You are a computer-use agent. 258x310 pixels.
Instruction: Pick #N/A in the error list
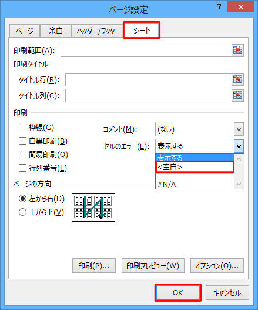point(195,185)
